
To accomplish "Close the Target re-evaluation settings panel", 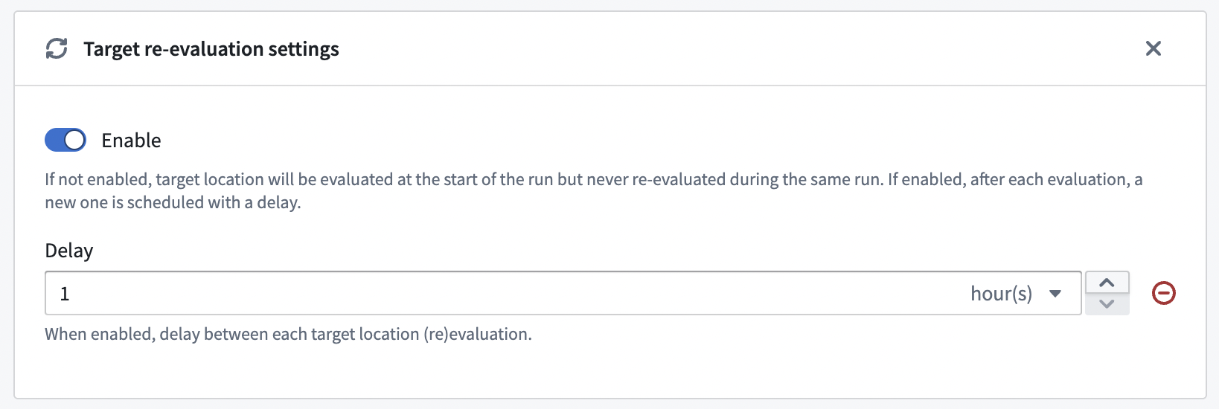I will pos(1154,48).
